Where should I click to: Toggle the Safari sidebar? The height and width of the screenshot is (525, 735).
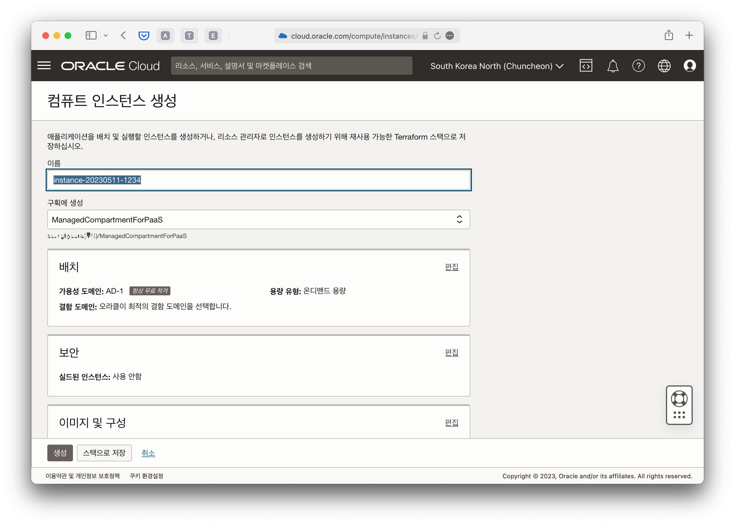tap(91, 36)
